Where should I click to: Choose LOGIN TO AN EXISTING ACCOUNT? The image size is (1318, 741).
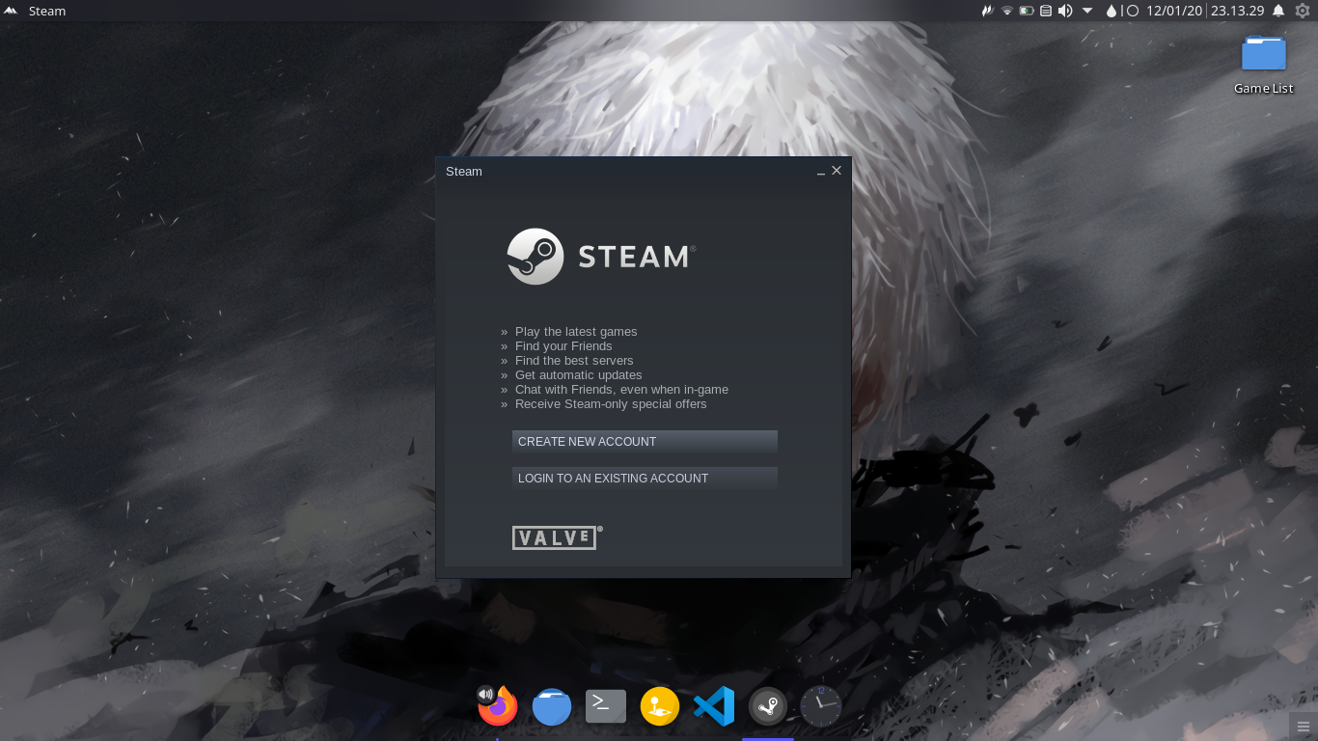645,479
